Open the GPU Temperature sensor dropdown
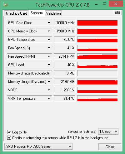Image resolution: width=125 pixels, height=154 pixels. 29,40
